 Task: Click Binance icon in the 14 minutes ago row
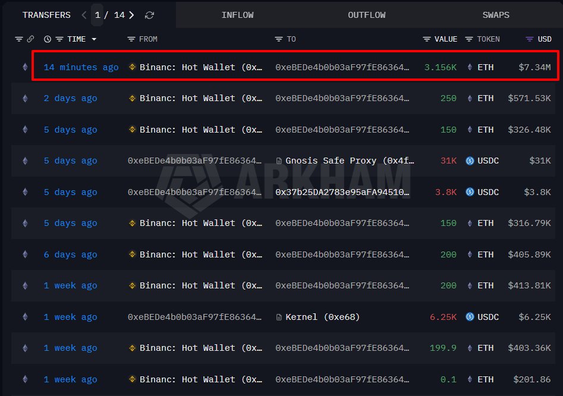[132, 67]
